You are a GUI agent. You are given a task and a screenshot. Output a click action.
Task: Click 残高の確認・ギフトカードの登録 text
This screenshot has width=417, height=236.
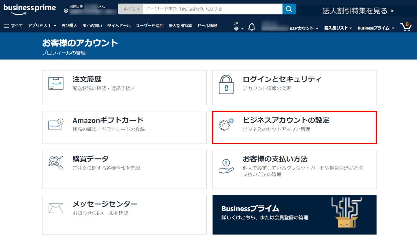coord(109,129)
